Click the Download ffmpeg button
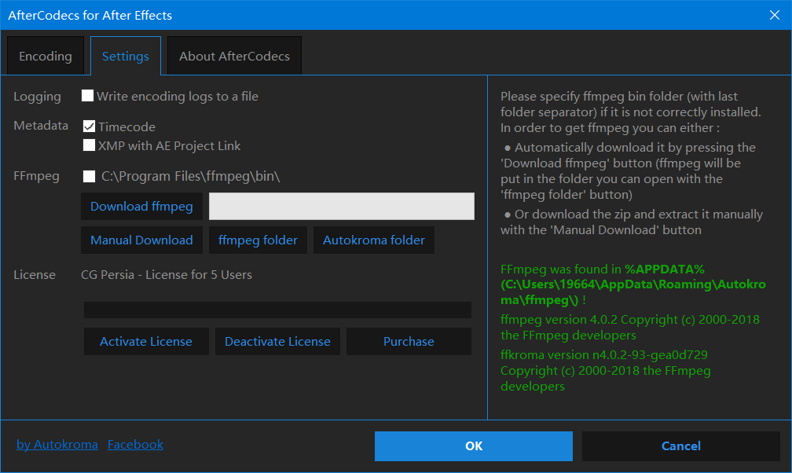This screenshot has width=792, height=473. point(141,206)
